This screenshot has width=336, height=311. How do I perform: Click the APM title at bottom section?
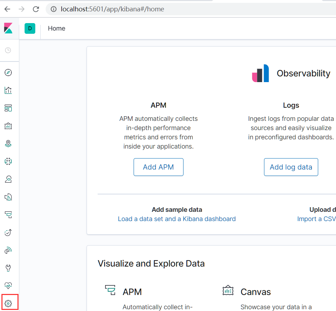[x=132, y=292]
